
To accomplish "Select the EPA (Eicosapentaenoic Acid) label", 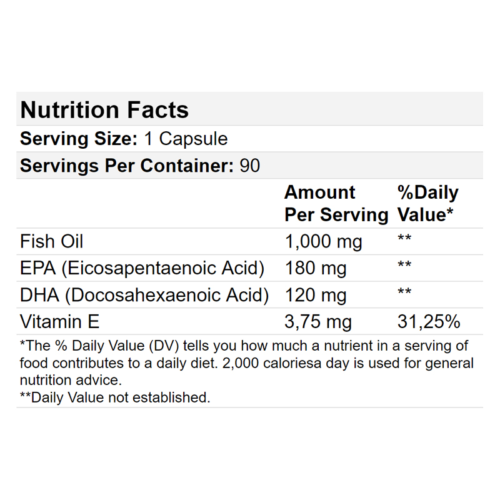I will coord(142,268).
